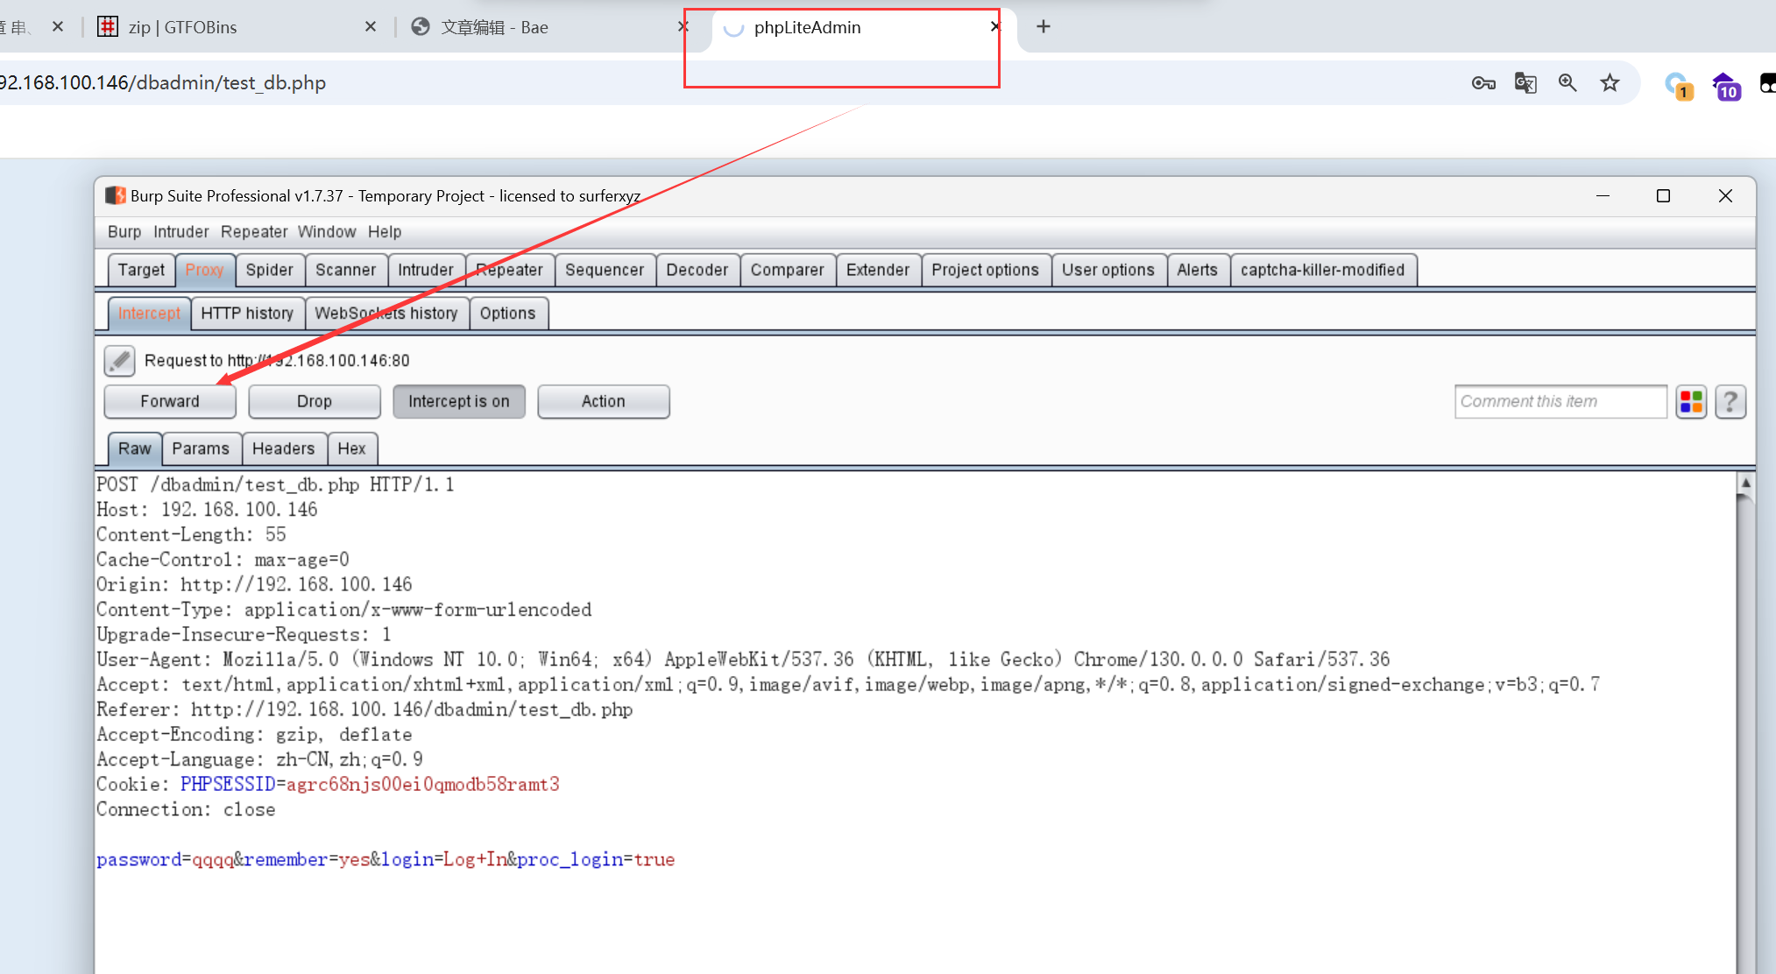Click the Referer header line
1776x974 pixels.
pyautogui.click(x=364, y=709)
